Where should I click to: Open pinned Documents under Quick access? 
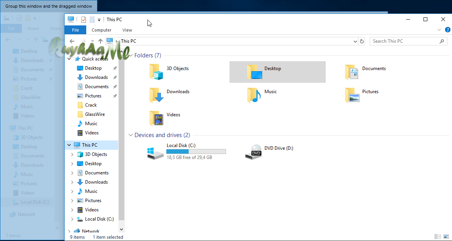97,87
